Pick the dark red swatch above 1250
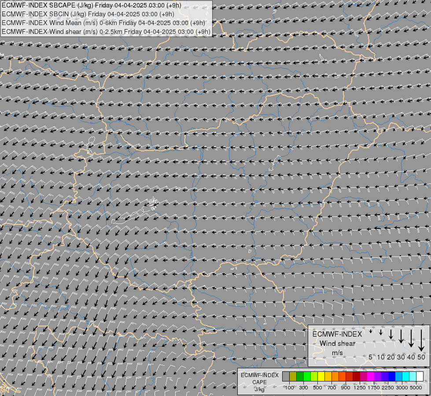The width and height of the screenshot is (431, 396). point(356,376)
